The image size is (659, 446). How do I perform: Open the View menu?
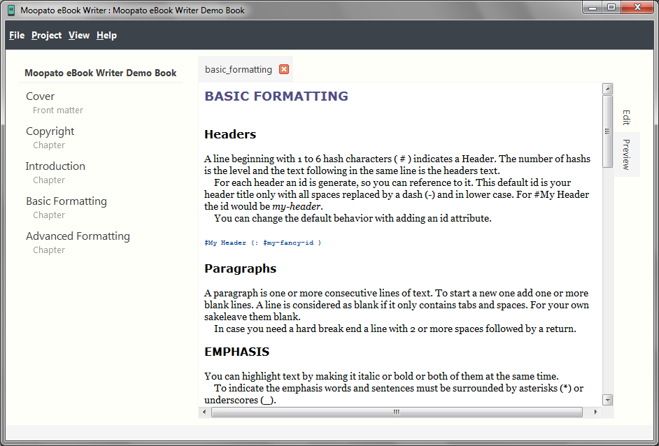coord(79,35)
